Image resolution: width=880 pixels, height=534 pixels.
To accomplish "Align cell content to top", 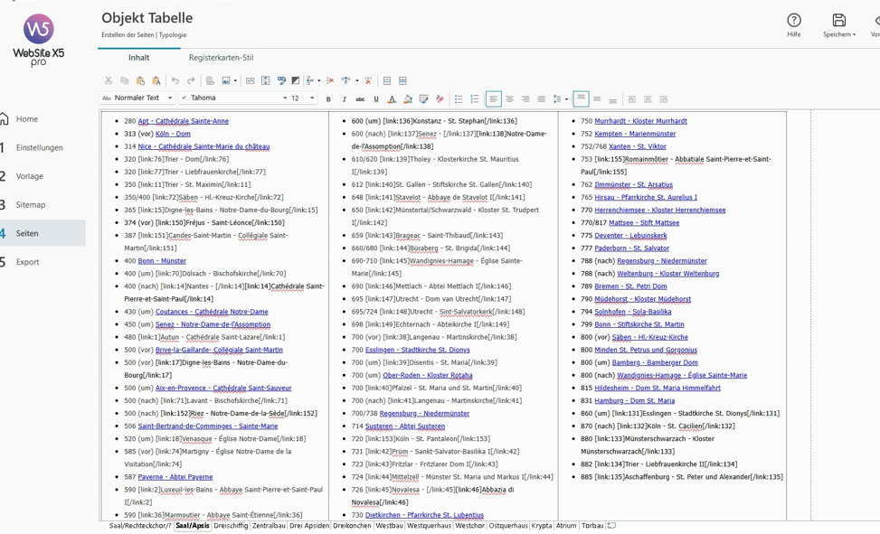I will pyautogui.click(x=581, y=99).
